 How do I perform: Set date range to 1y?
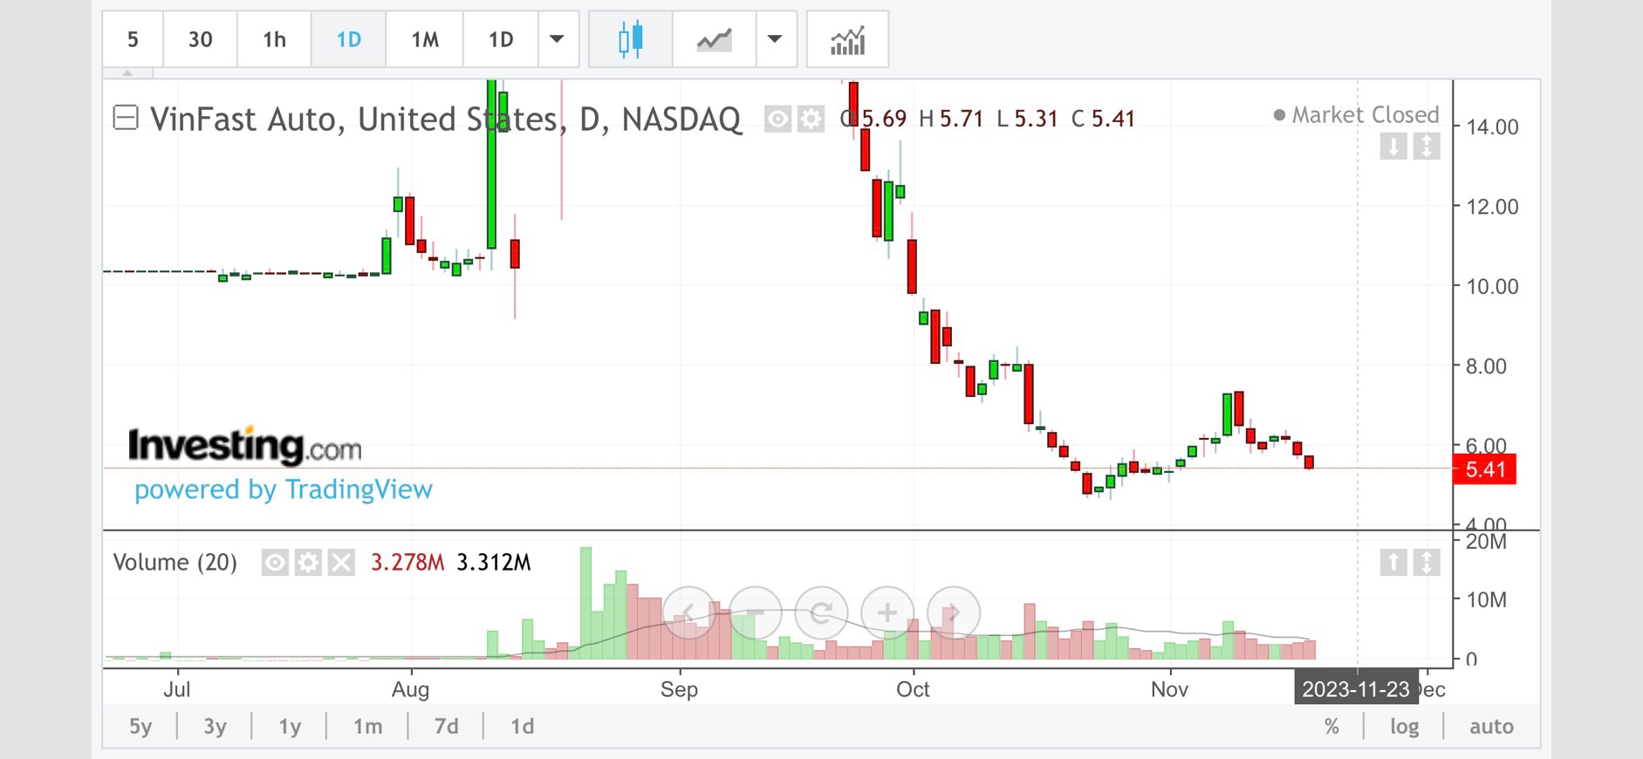coord(290,727)
